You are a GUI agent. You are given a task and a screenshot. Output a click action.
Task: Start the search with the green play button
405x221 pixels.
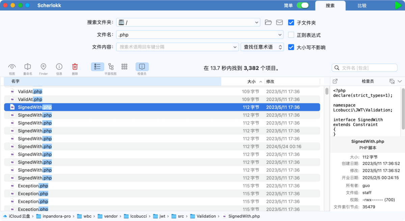[398, 5]
